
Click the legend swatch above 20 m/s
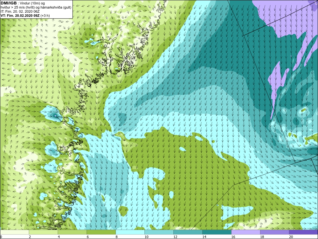pyautogui.click(x=304, y=232)
